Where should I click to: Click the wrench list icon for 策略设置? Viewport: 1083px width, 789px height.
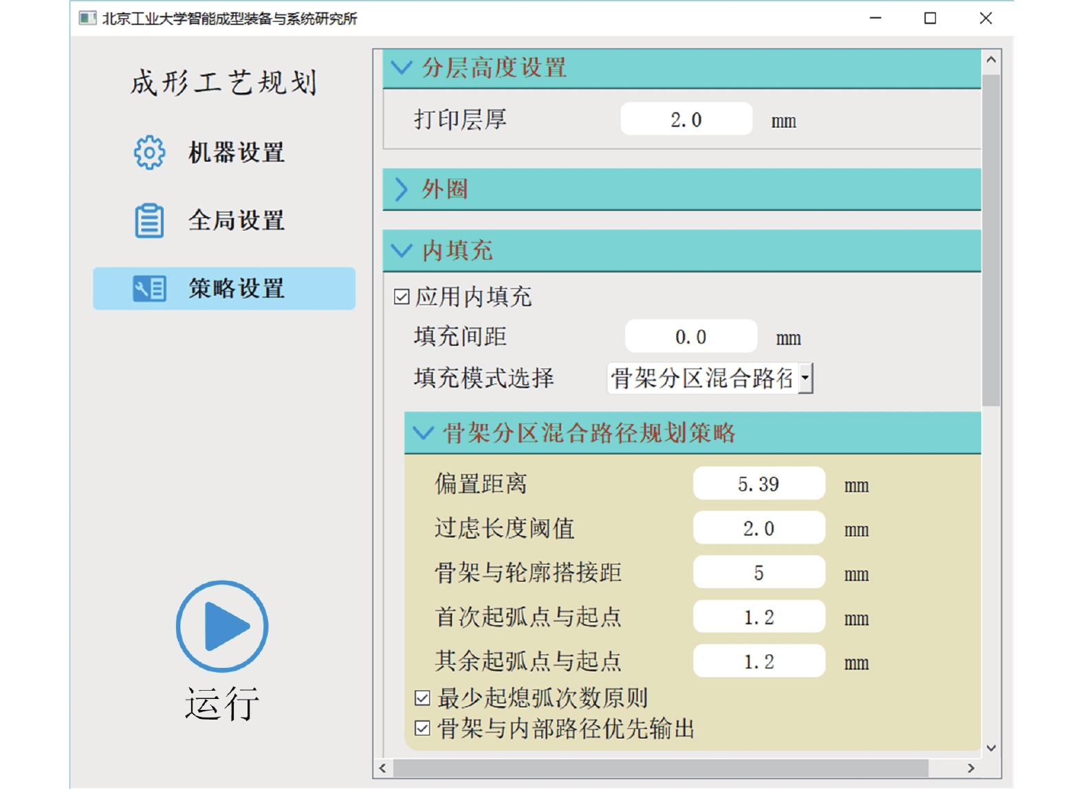coord(149,289)
